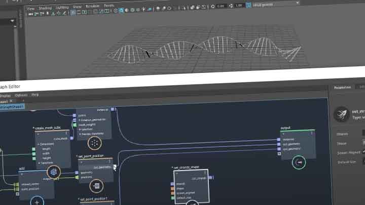Expand the Transform group in create_mesh_cube
Image resolution: width=365 pixels, height=205 pixels.
click(x=40, y=163)
